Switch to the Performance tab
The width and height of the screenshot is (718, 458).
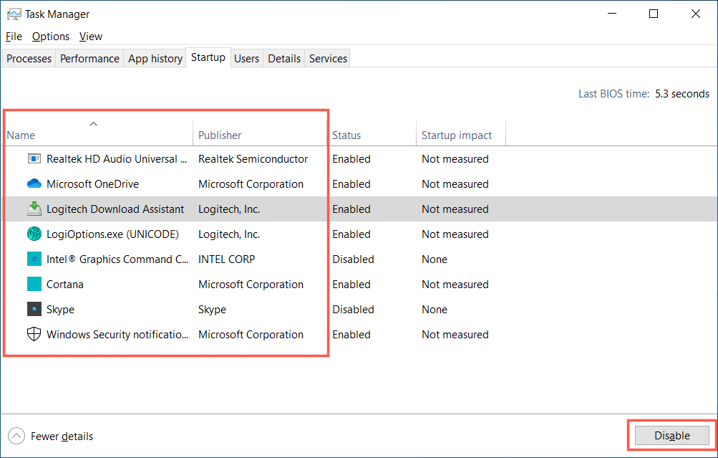click(89, 59)
